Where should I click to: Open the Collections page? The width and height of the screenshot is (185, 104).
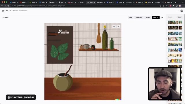[23, 11]
